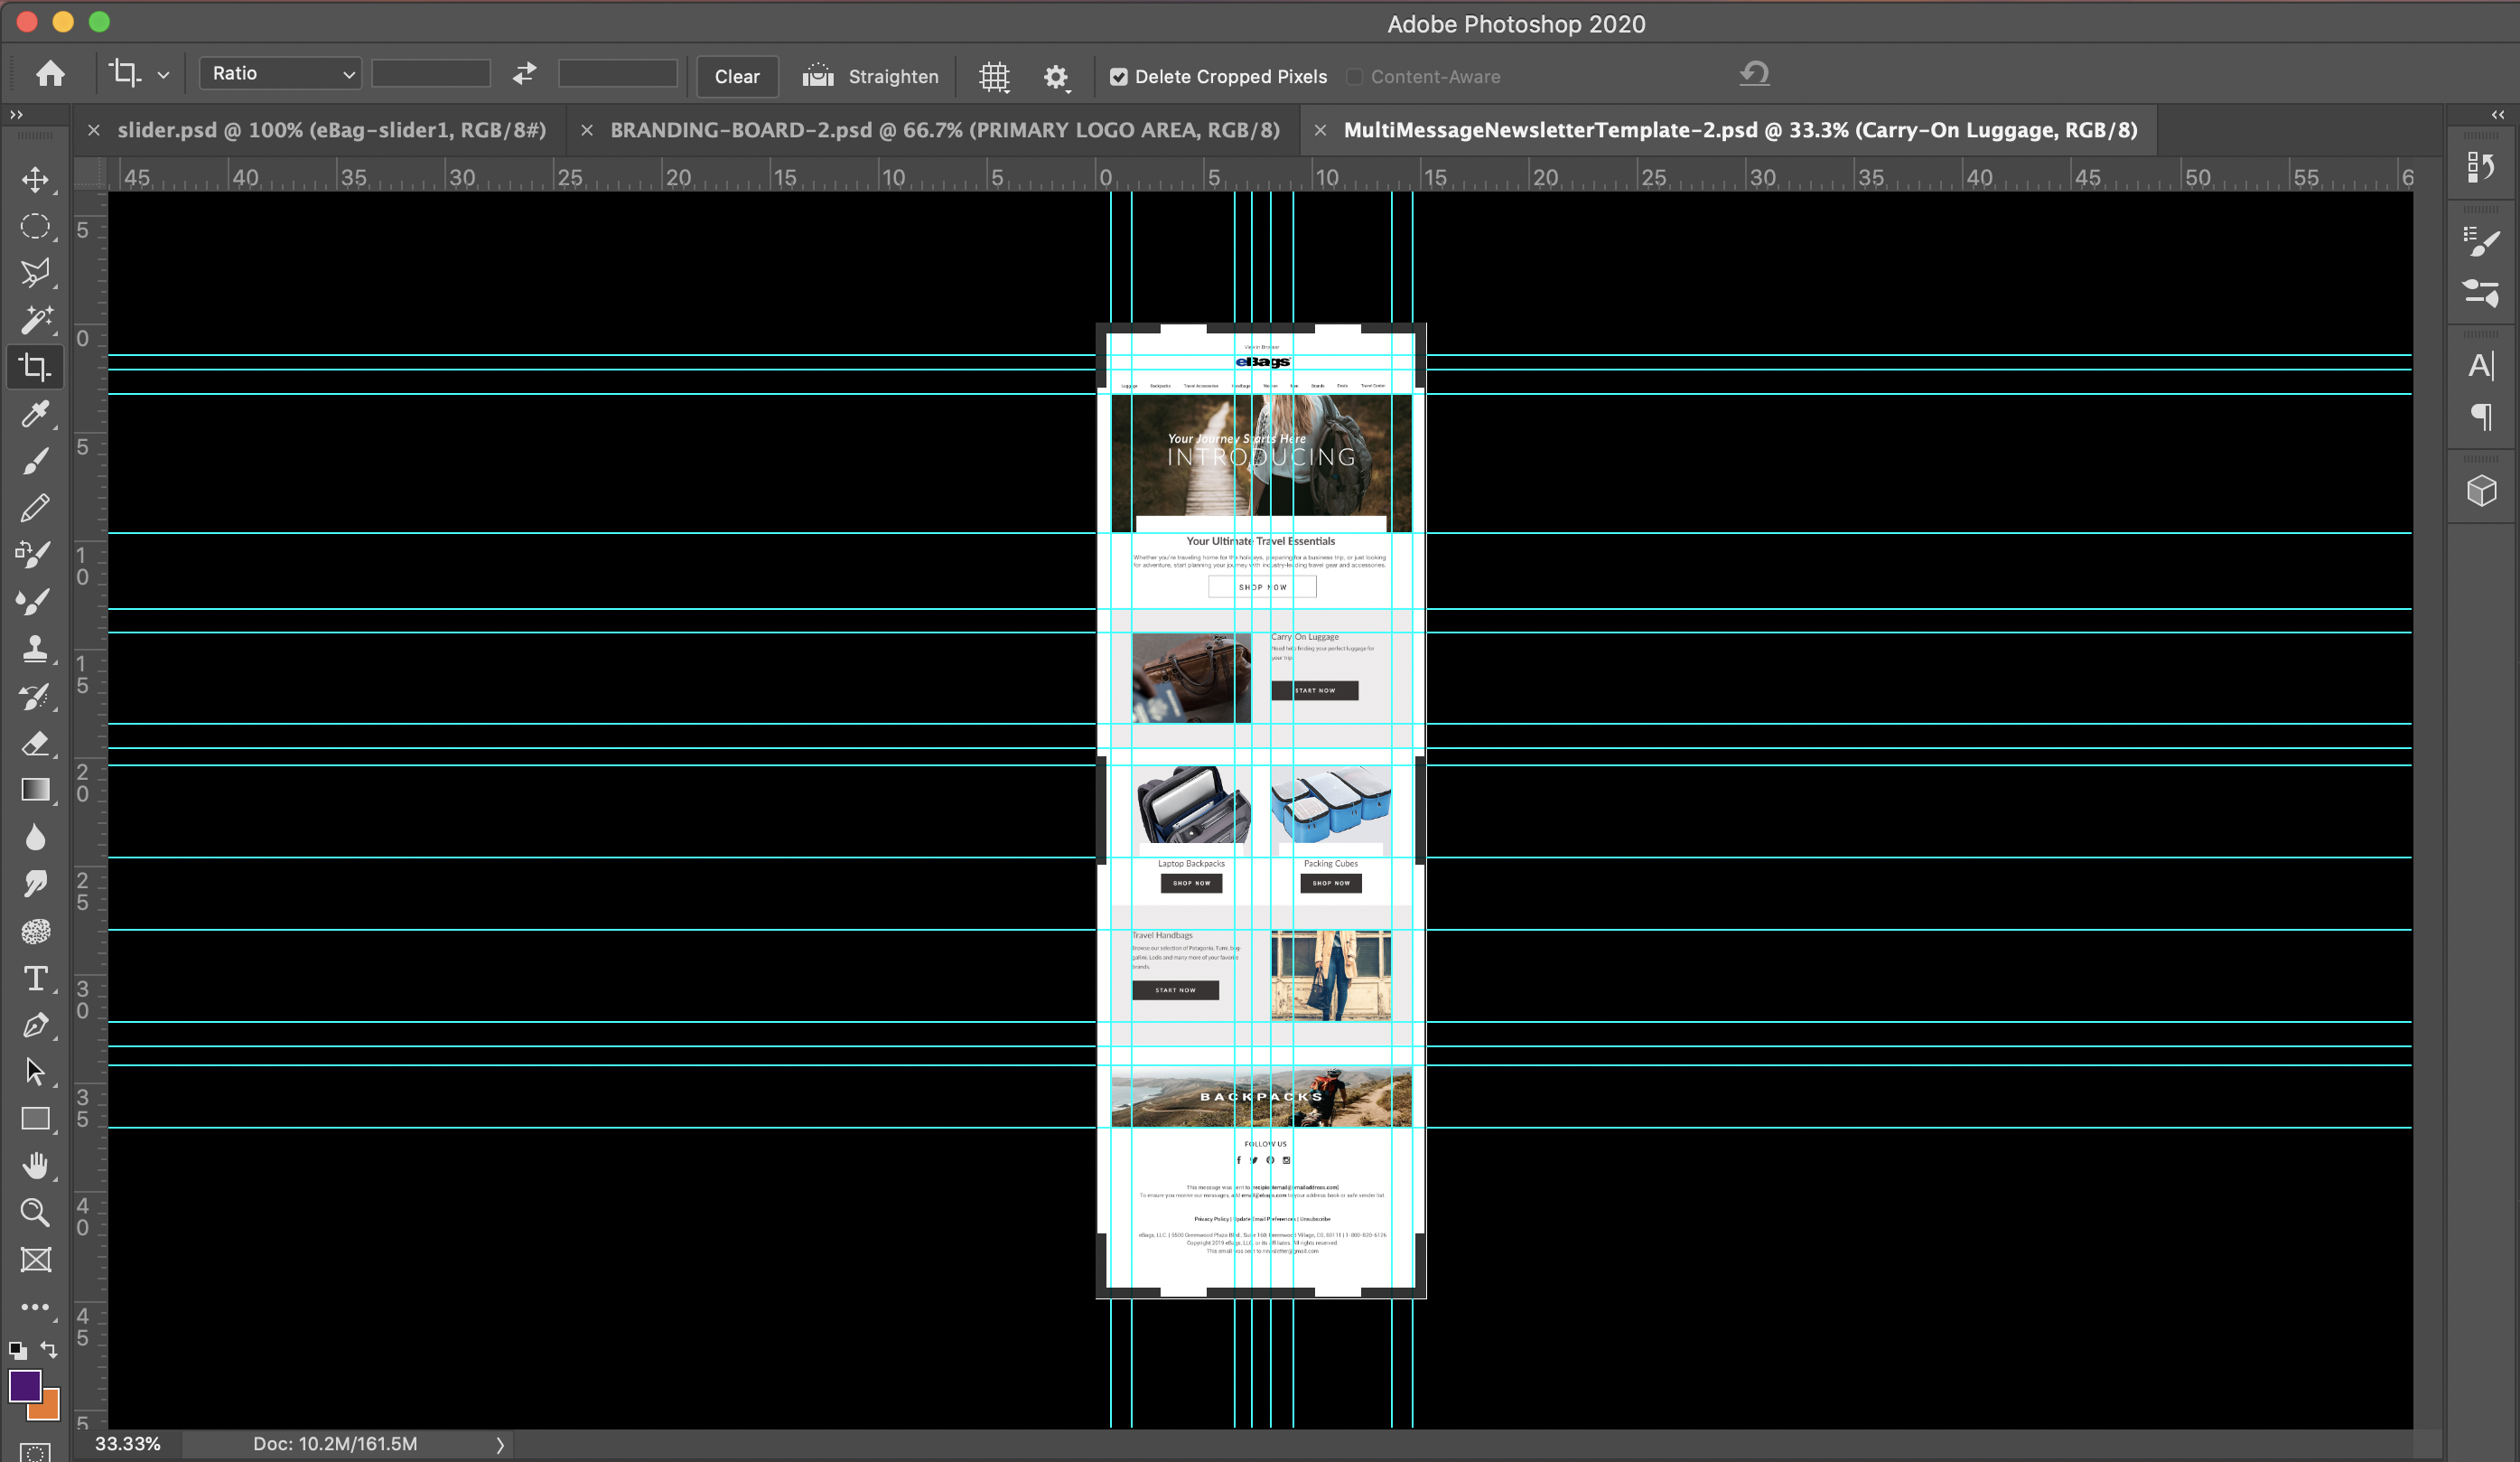The image size is (2520, 1462).
Task: Select the Clone Stamp tool
Action: point(35,649)
